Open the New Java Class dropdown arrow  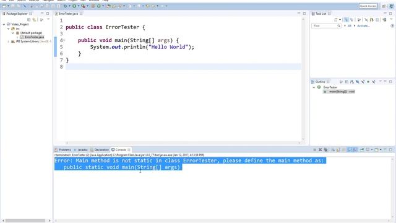[103, 6]
